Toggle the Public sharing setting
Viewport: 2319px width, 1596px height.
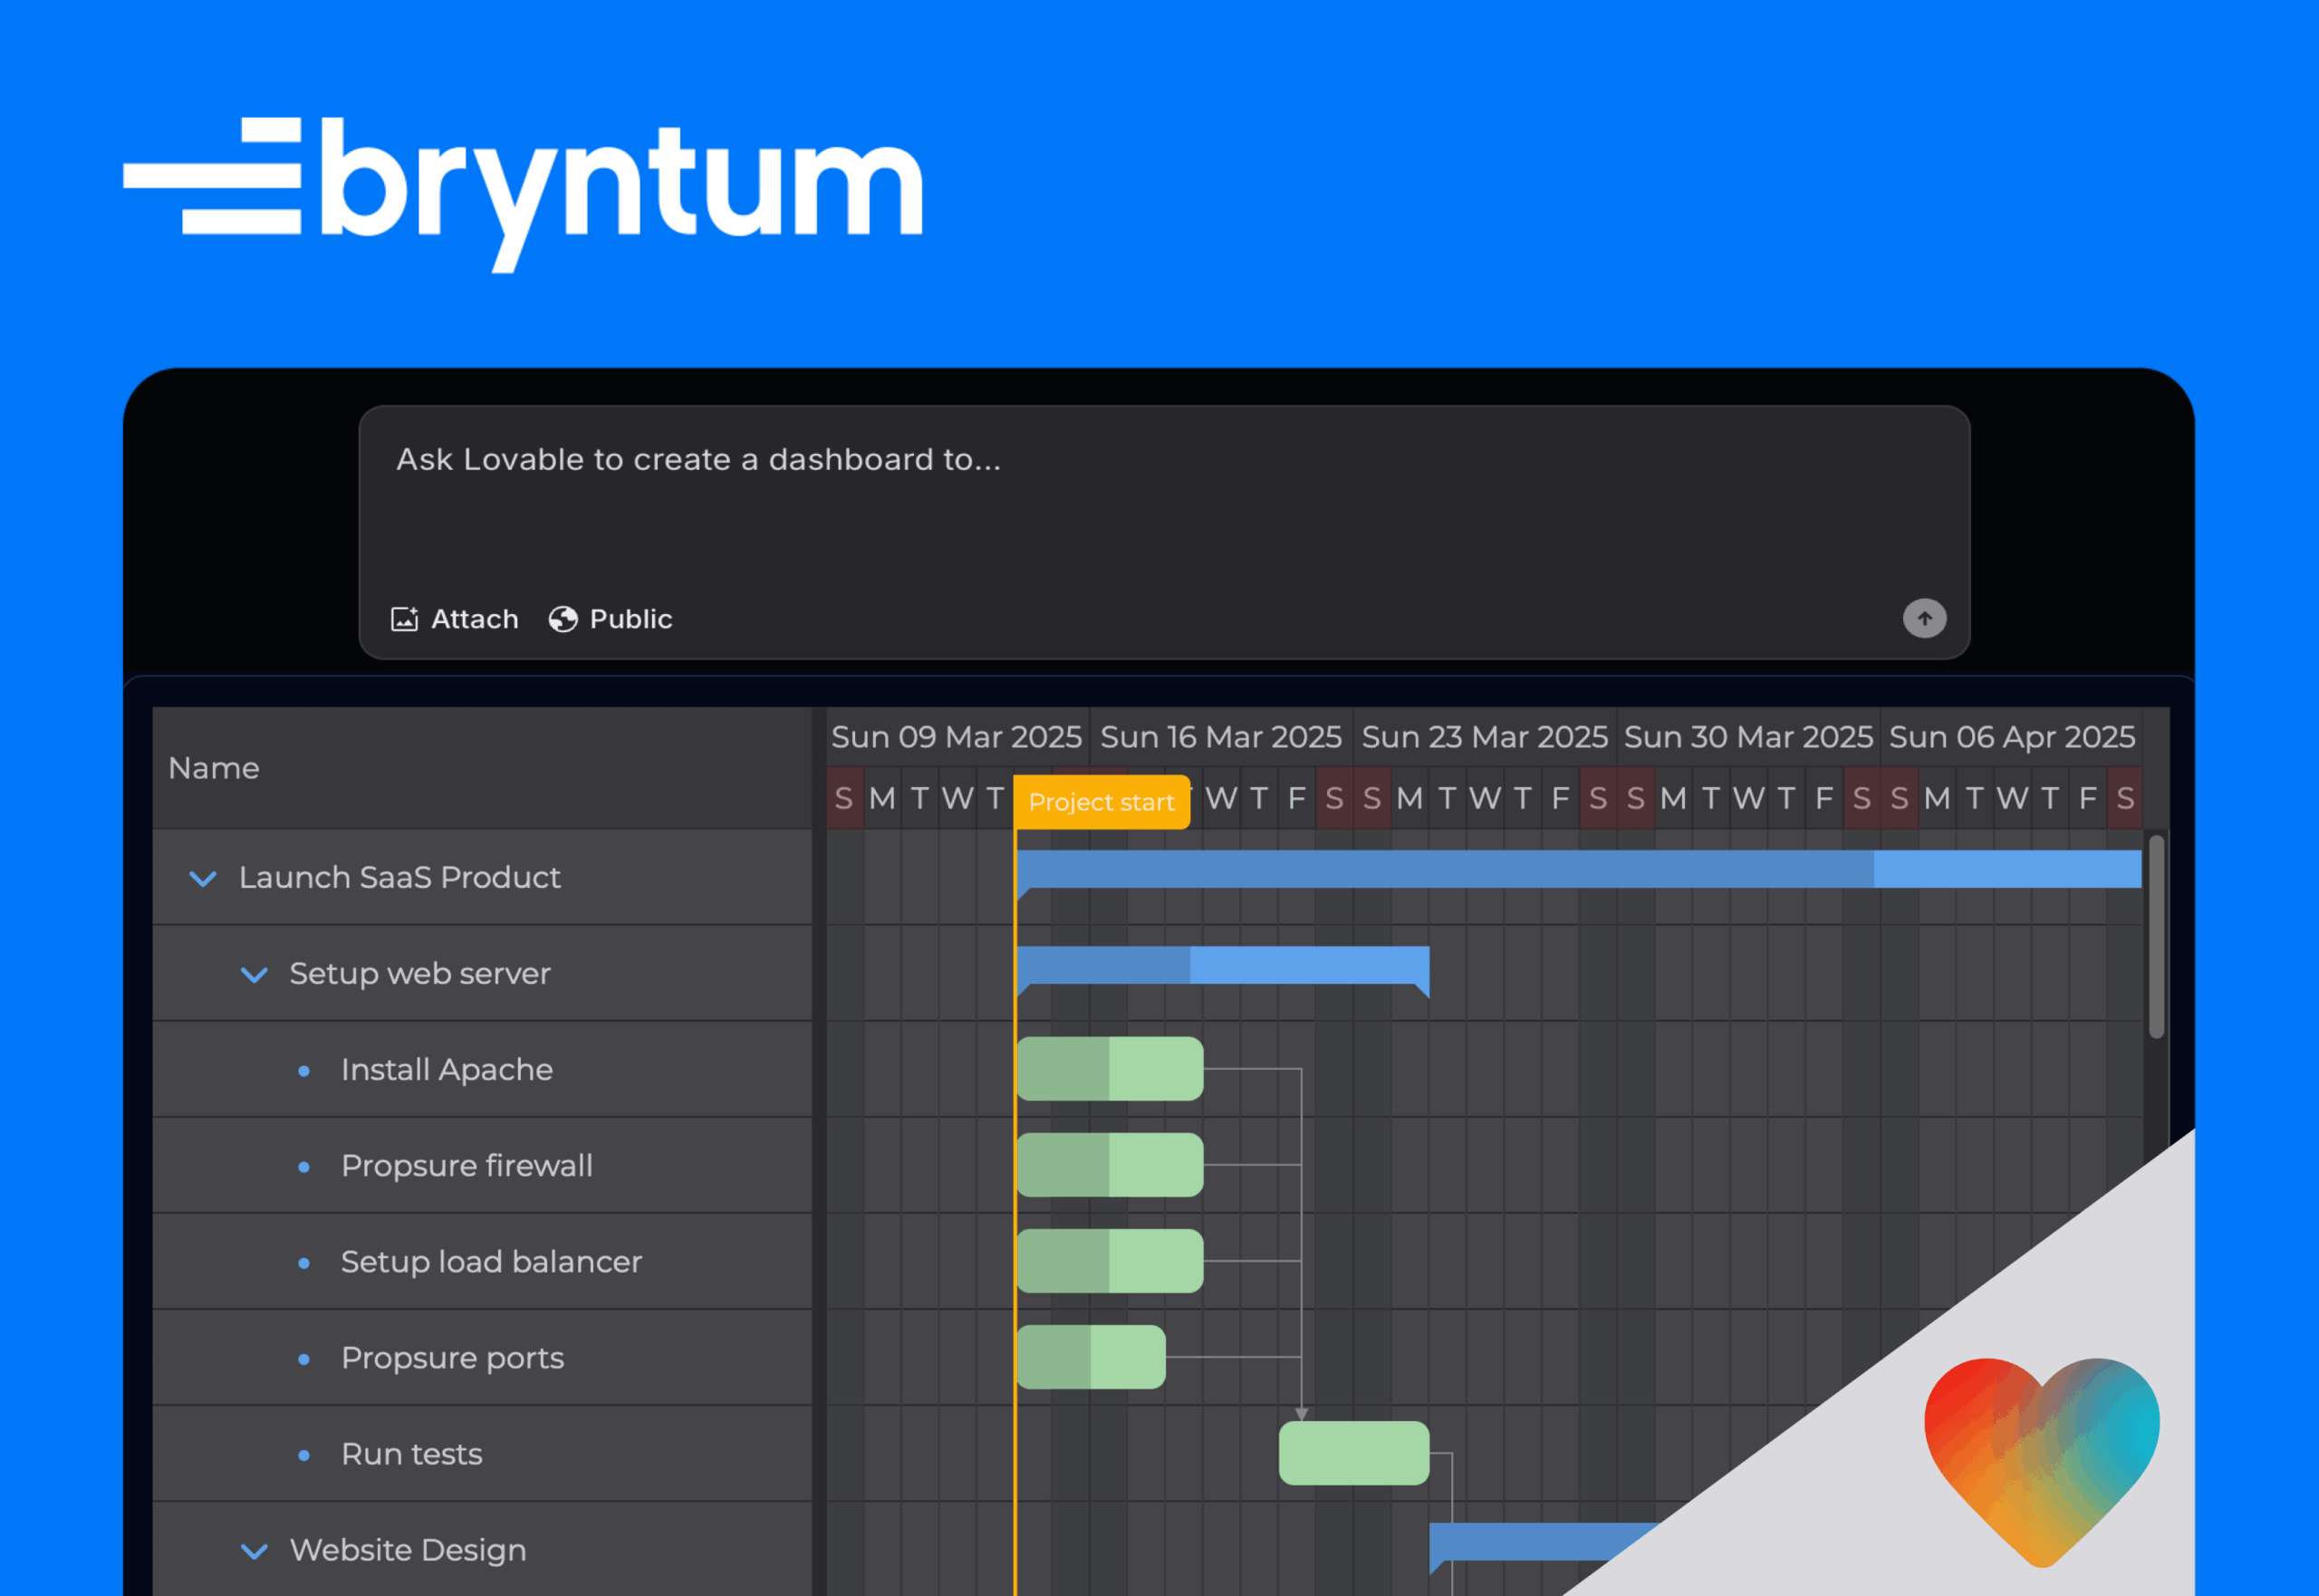pos(608,618)
